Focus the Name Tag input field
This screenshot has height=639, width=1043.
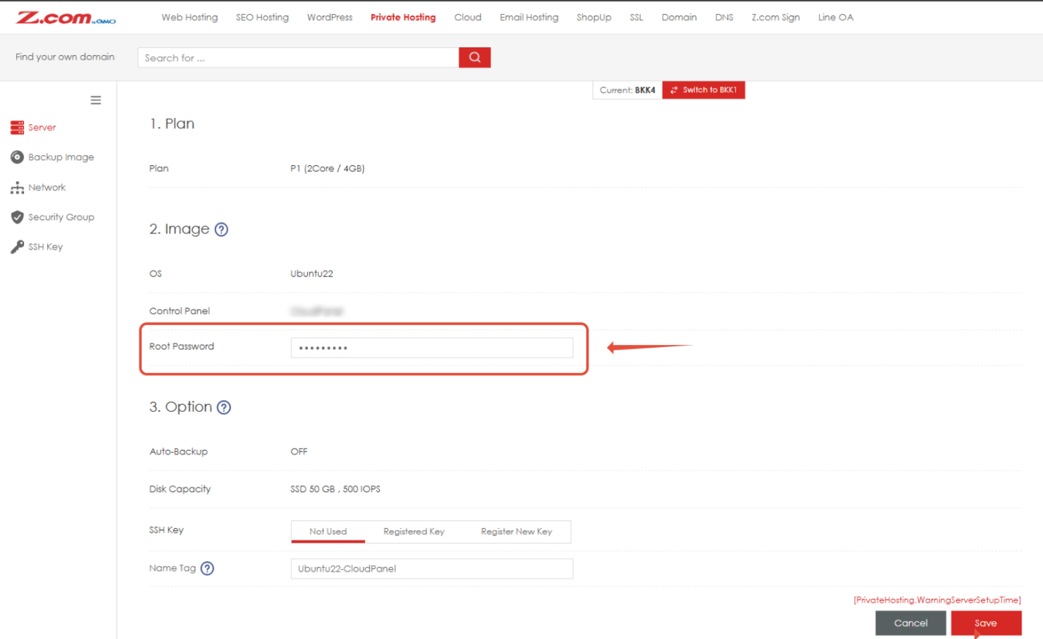pyautogui.click(x=432, y=569)
